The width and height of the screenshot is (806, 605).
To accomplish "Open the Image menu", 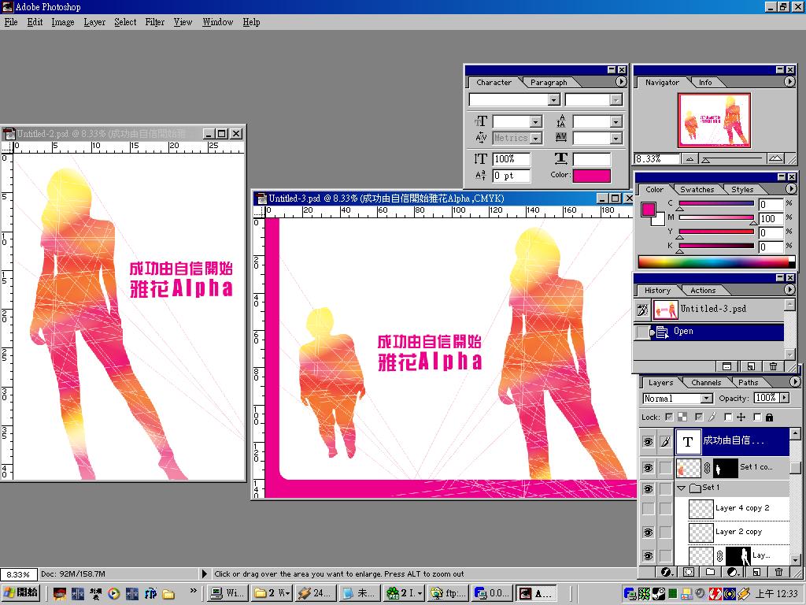I will coord(63,22).
